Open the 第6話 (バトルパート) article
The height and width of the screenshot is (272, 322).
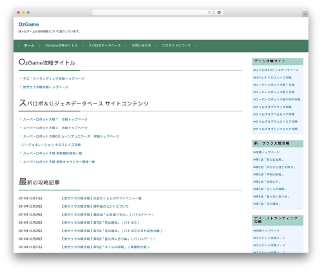tap(108, 239)
